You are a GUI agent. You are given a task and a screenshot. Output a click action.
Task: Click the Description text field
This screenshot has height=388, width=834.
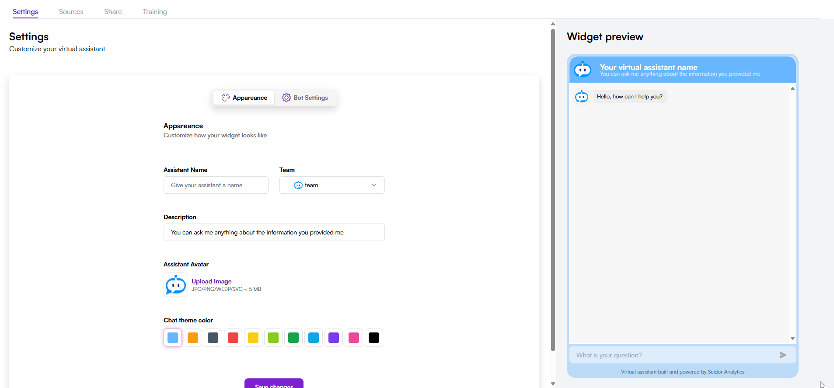coord(274,232)
